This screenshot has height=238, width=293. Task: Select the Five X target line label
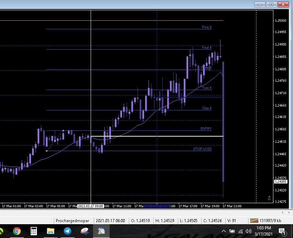pos(207,27)
